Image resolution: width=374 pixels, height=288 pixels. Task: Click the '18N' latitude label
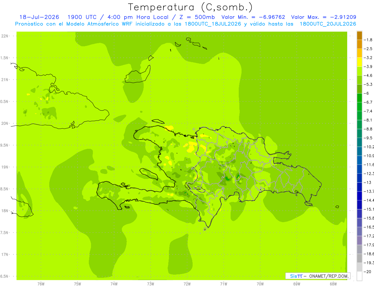point(5,211)
